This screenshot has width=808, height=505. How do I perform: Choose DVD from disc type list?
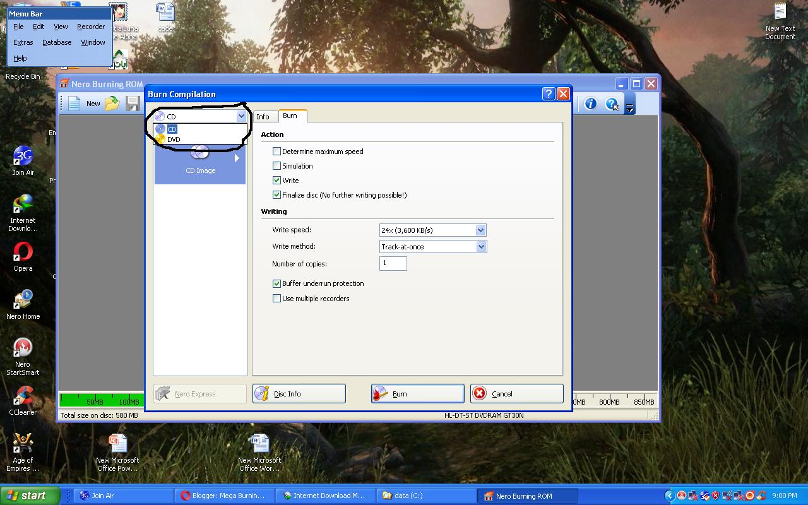tap(200, 140)
